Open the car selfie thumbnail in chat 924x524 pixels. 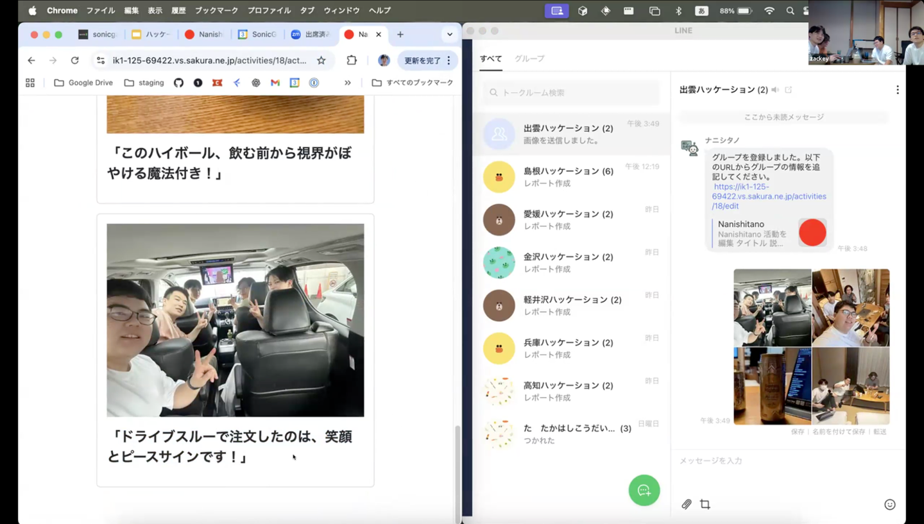point(772,308)
